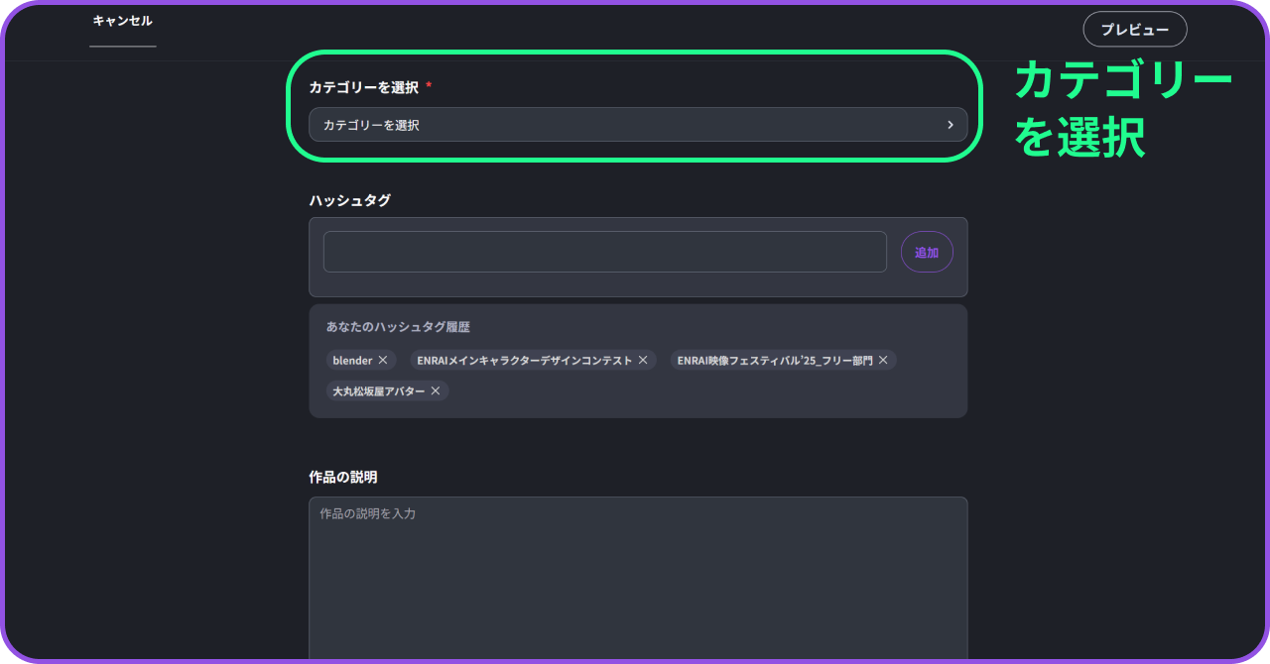
Task: Click into the 作品の説明 text area
Action: point(637,580)
